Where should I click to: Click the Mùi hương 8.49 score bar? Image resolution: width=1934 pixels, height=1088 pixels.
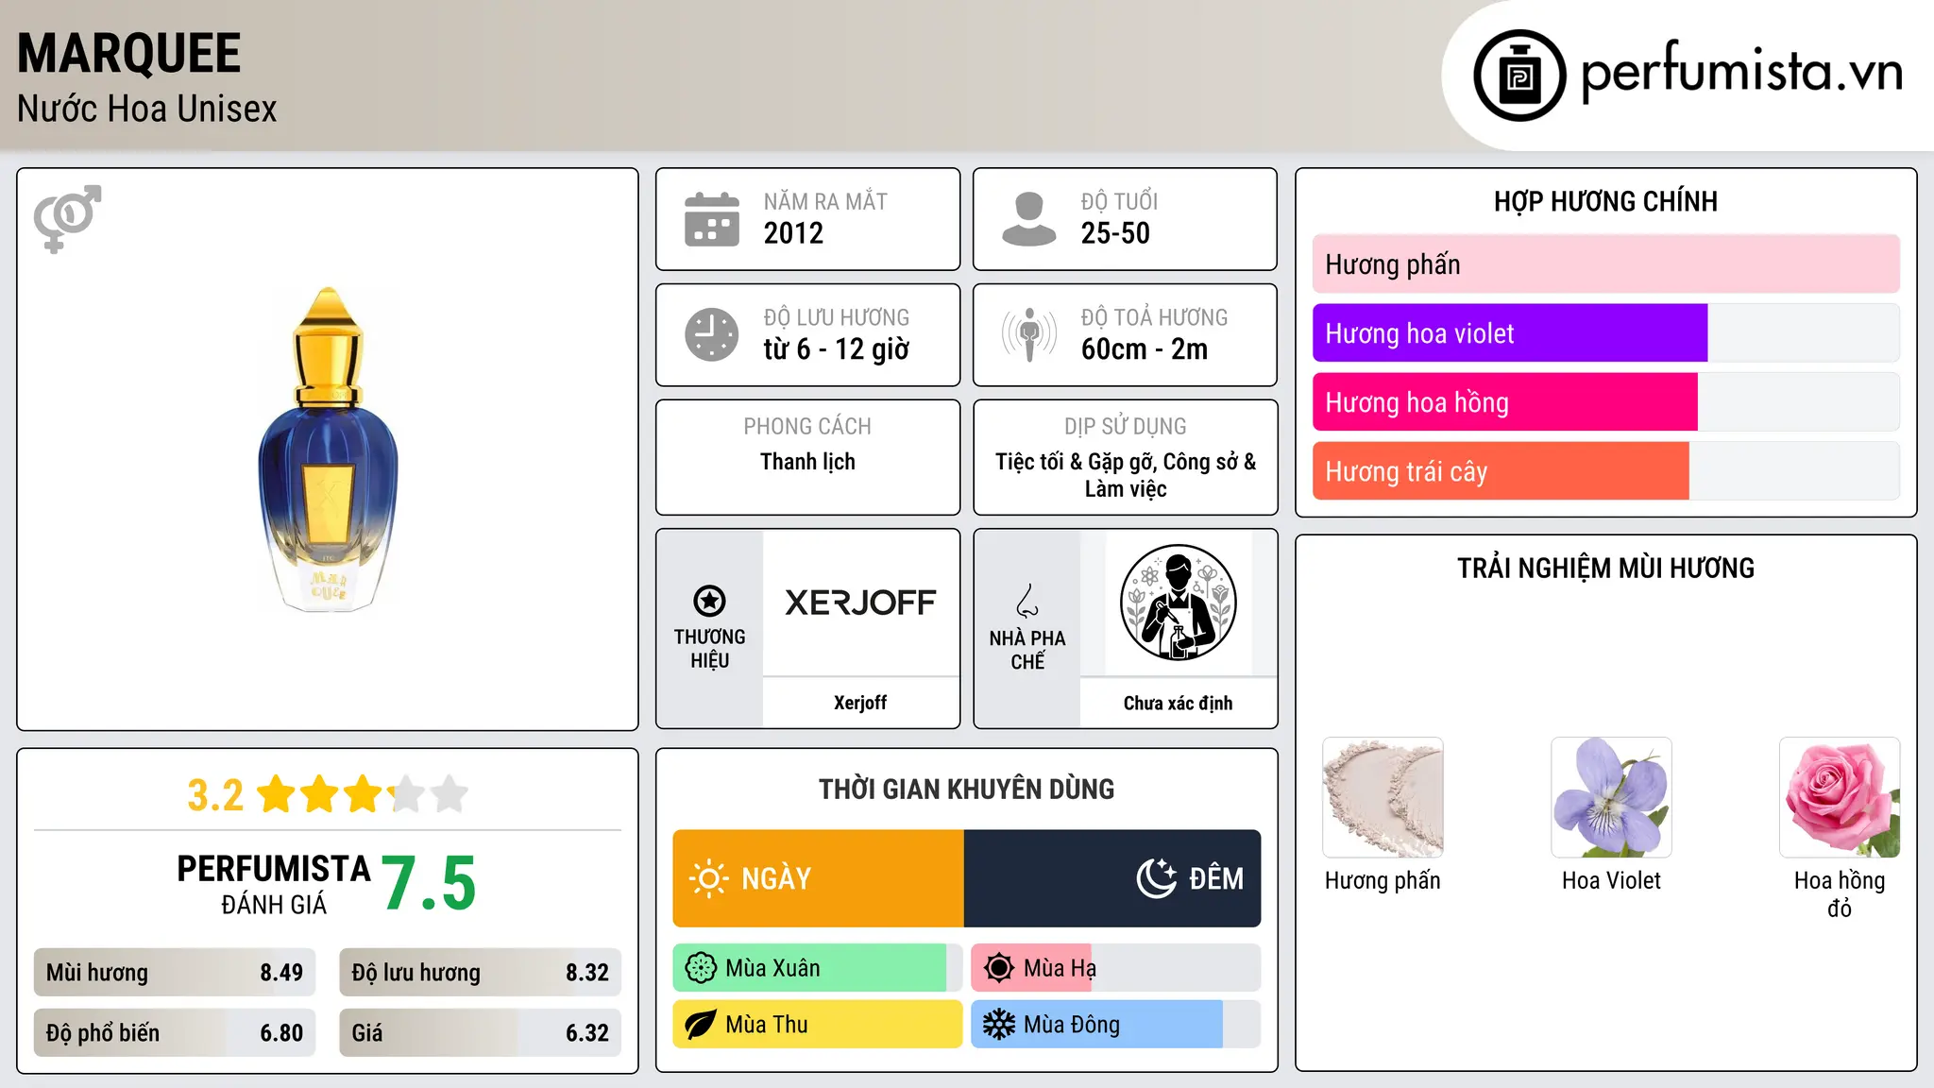(175, 973)
